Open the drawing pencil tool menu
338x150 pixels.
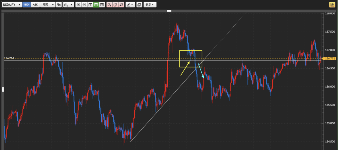click(130, 5)
